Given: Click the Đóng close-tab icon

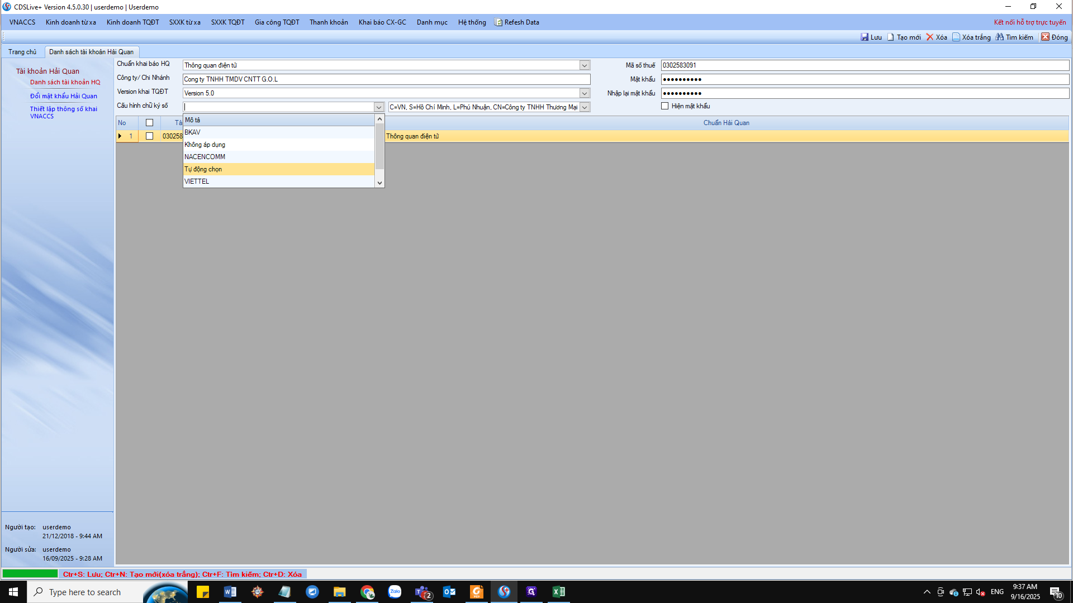Looking at the screenshot, I should [1045, 37].
